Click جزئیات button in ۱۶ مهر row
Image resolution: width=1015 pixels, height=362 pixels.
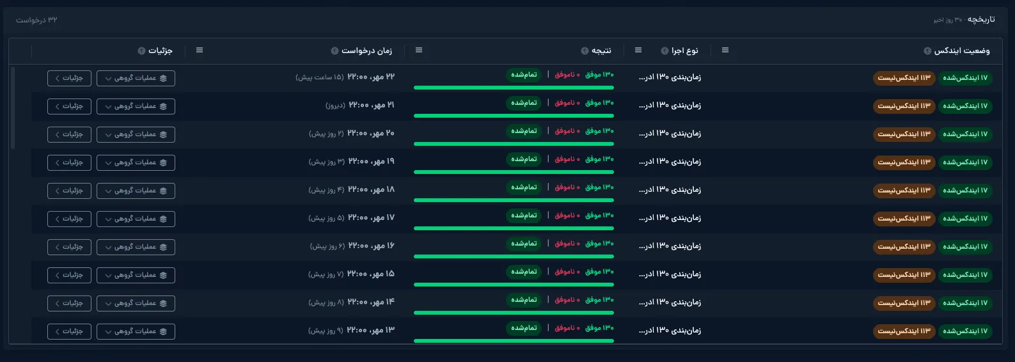tap(69, 247)
